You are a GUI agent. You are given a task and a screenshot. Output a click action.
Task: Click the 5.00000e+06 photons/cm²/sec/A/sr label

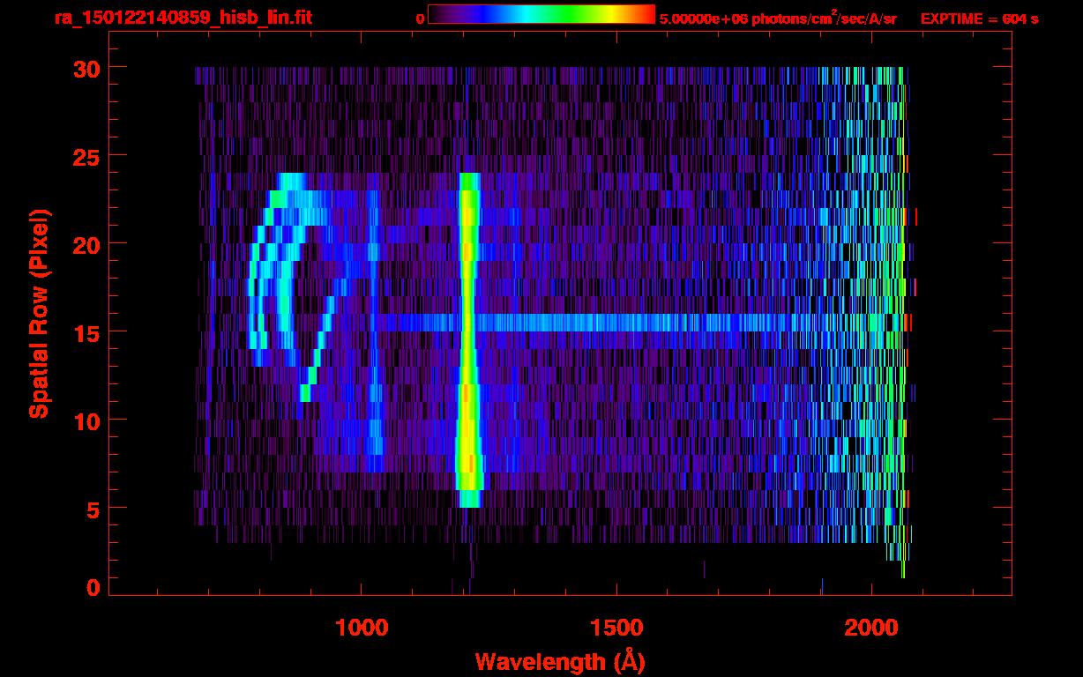point(778,18)
